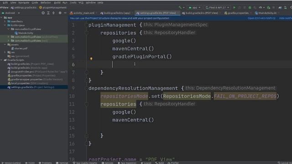The height and width of the screenshot is (164, 292).
Task: Open the Android project view dropdown
Action: point(10,13)
